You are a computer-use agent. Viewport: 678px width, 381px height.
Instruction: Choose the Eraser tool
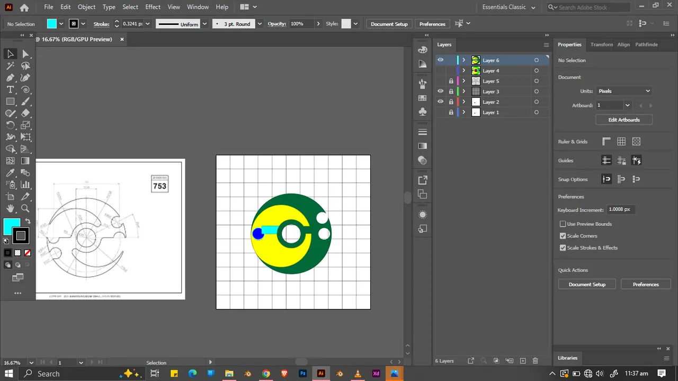(x=25, y=113)
